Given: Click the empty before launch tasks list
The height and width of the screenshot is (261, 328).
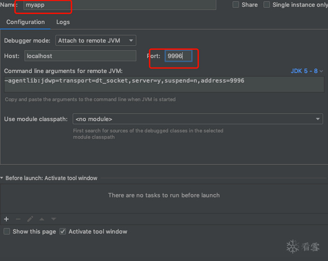Looking at the screenshot, I should point(164,195).
